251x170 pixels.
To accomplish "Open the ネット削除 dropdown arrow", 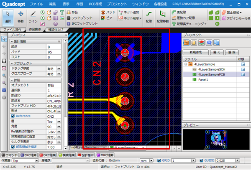I will (x=141, y=18).
